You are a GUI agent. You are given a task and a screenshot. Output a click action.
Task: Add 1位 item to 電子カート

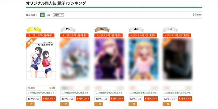point(49,99)
